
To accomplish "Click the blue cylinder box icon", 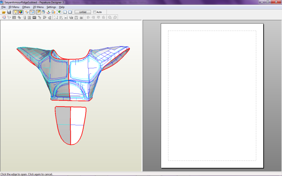I will (x=43, y=12).
